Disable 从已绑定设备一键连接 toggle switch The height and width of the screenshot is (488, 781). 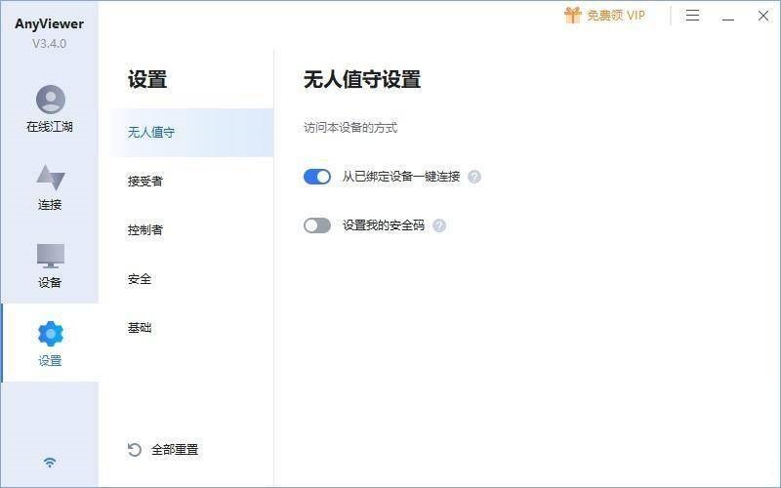[x=317, y=177]
